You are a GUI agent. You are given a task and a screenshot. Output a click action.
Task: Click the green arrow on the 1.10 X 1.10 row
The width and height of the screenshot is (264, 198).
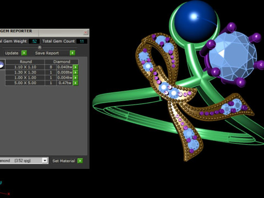click(x=75, y=67)
